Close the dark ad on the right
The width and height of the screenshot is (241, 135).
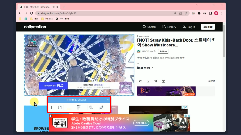pos(186,107)
